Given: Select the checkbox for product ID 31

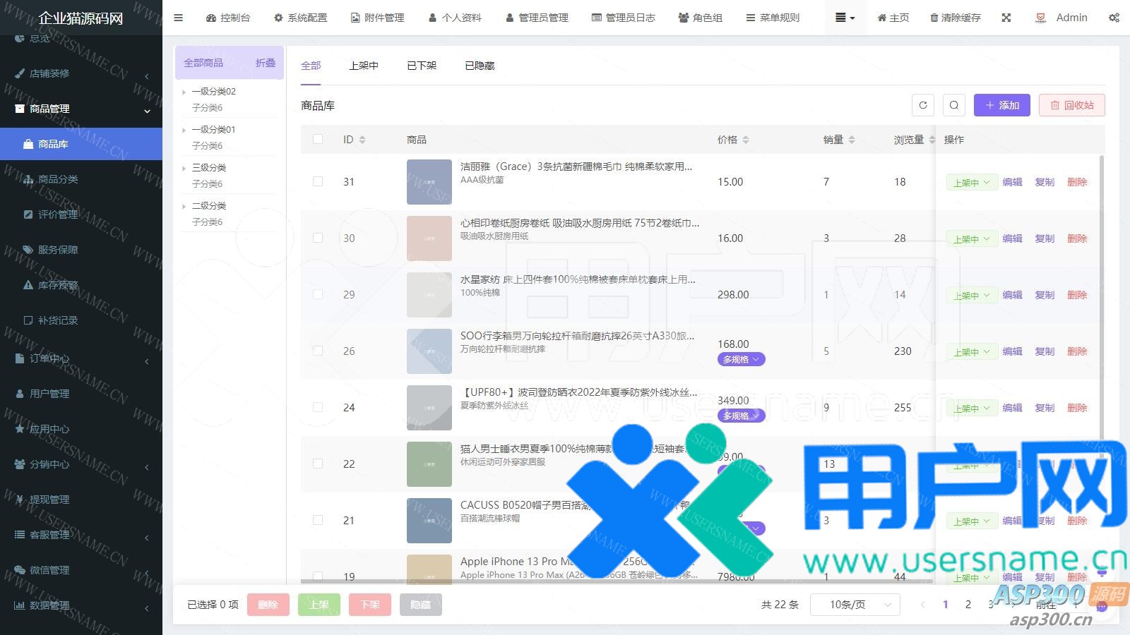Looking at the screenshot, I should (x=318, y=181).
